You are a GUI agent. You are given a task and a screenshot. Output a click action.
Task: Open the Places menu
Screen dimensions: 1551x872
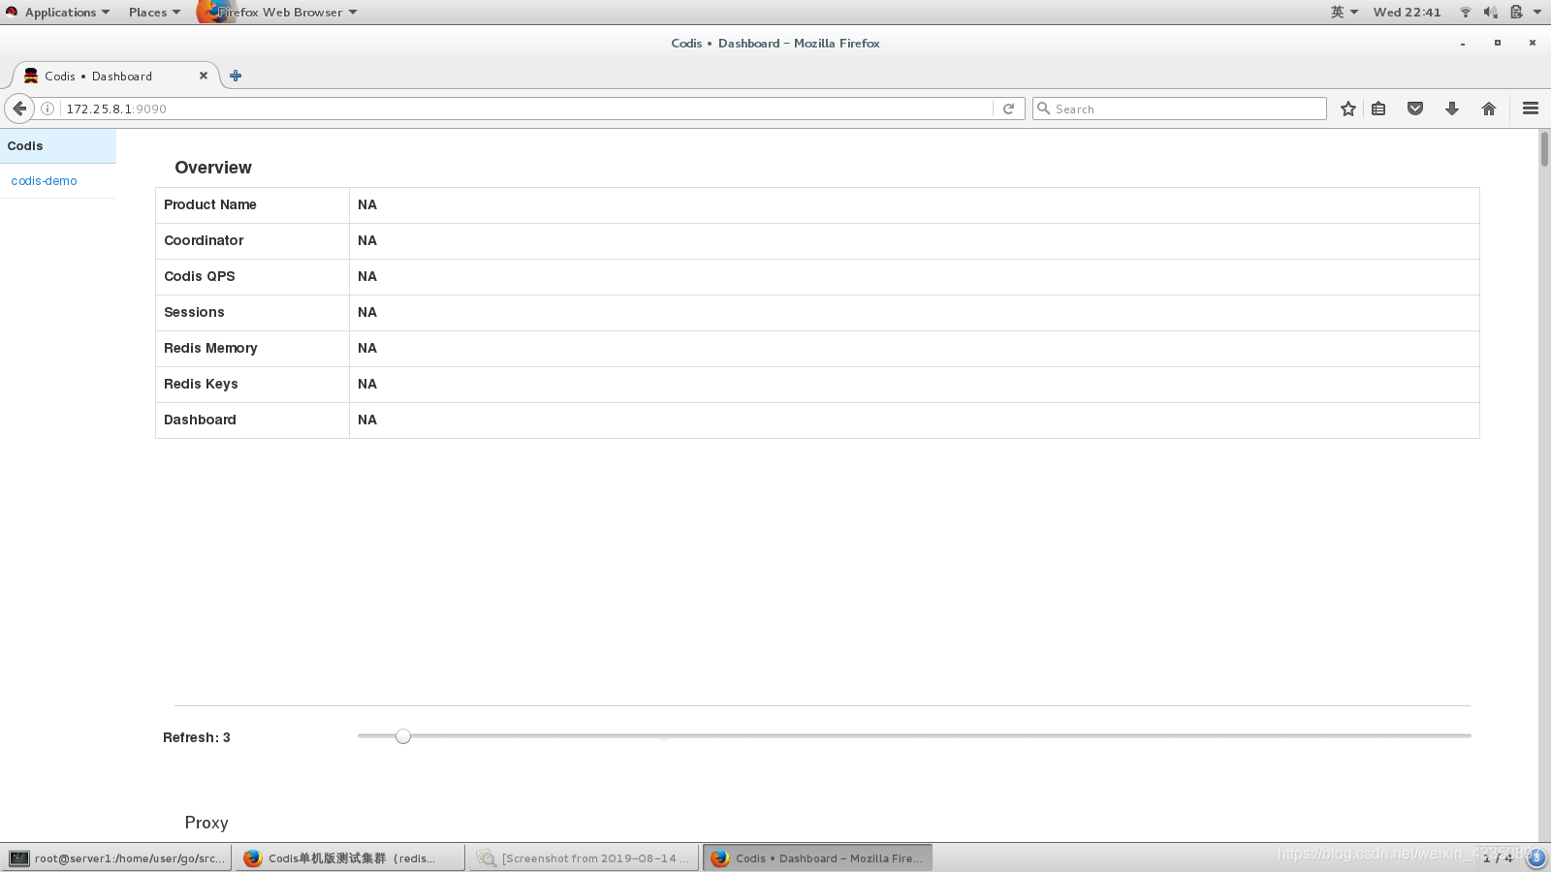click(x=154, y=12)
